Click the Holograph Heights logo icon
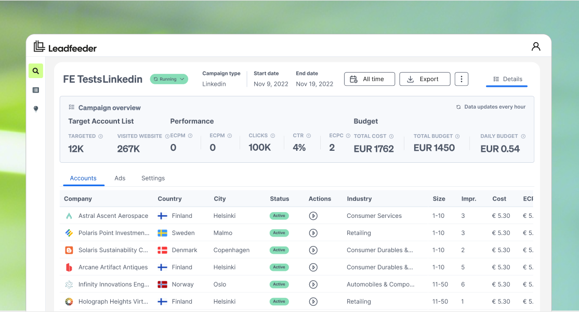 69,302
